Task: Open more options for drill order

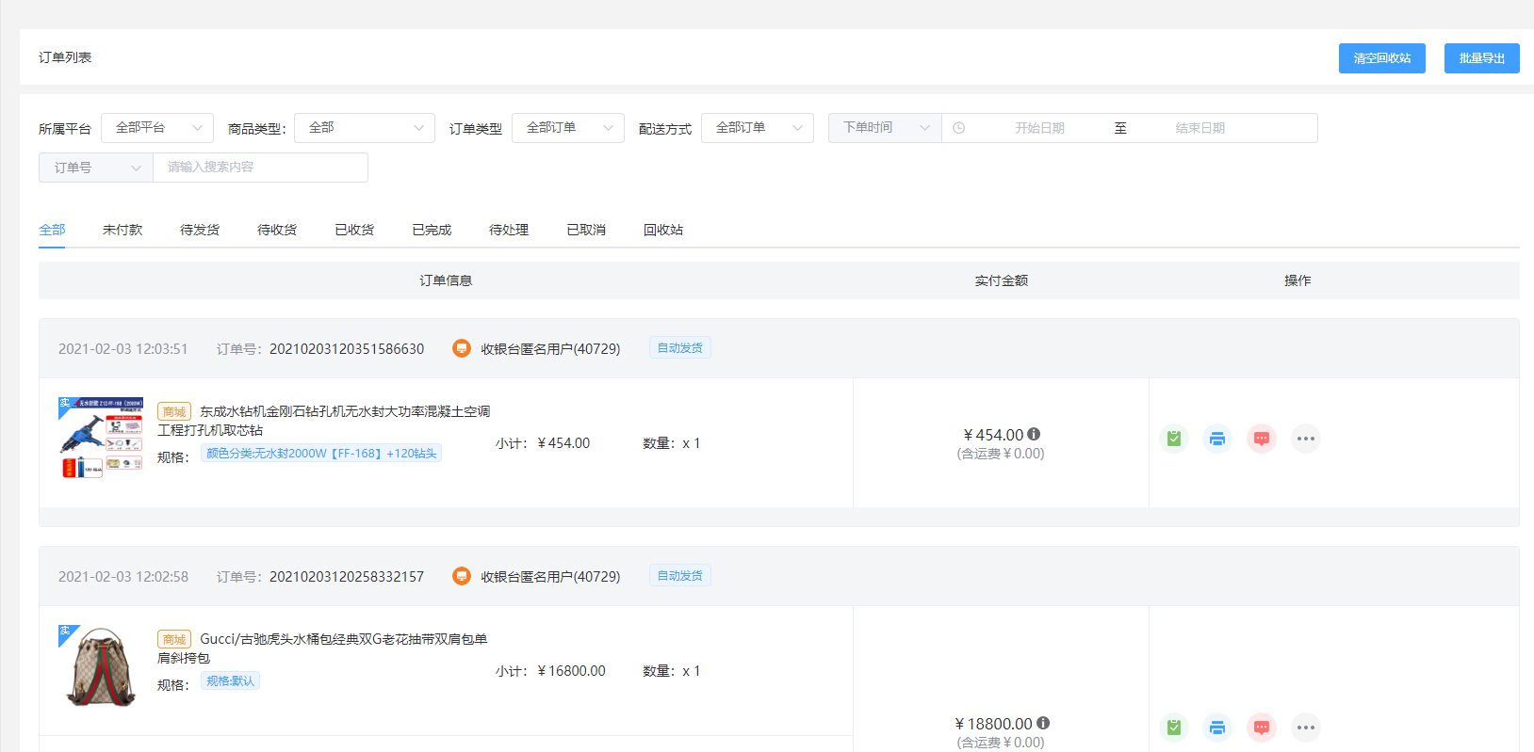Action: pyautogui.click(x=1305, y=439)
